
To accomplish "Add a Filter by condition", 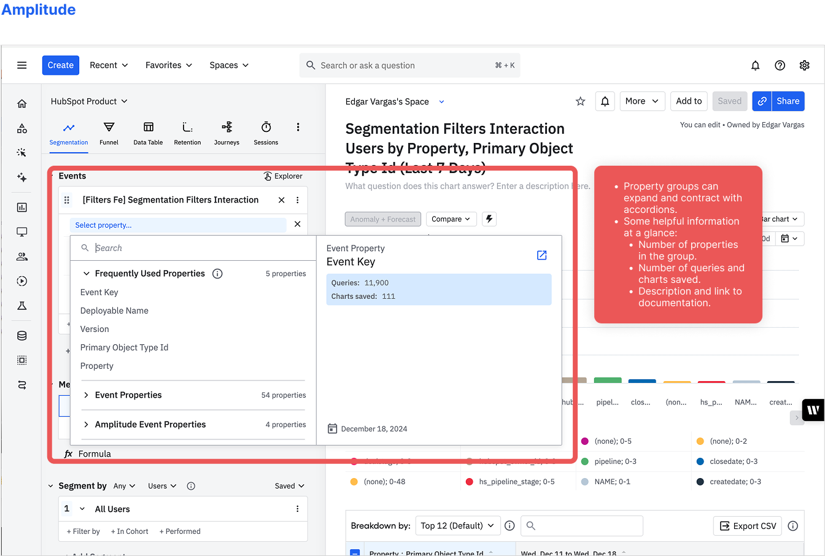I will (x=83, y=531).
